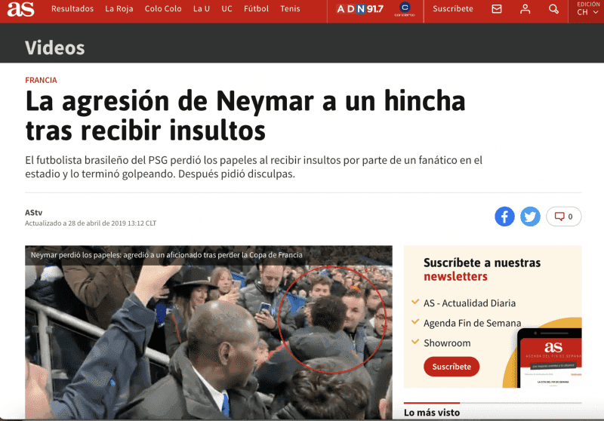Open the user account icon
604x421 pixels.
coord(525,9)
